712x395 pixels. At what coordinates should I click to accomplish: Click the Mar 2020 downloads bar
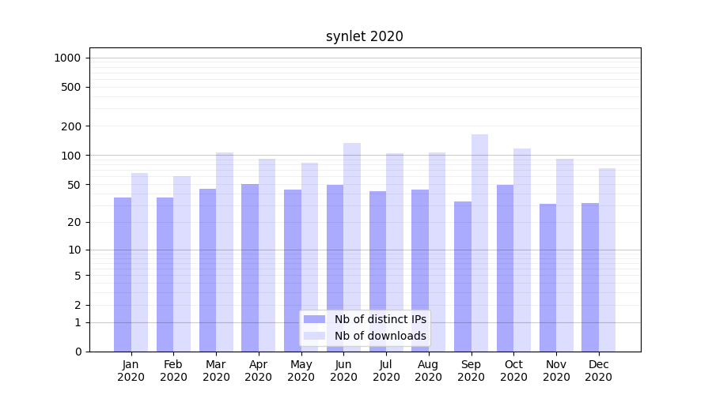(x=225, y=249)
